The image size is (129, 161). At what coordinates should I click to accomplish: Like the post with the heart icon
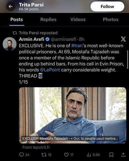point(66,155)
